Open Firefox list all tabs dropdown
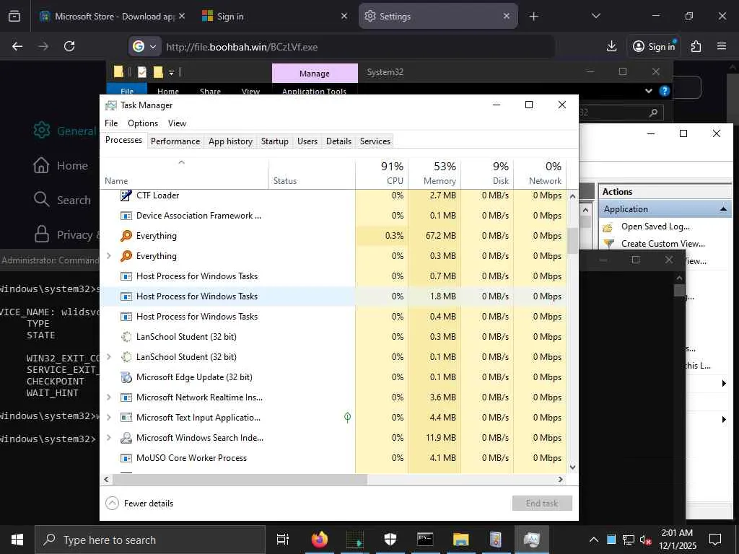The image size is (739, 554). pyautogui.click(x=595, y=16)
